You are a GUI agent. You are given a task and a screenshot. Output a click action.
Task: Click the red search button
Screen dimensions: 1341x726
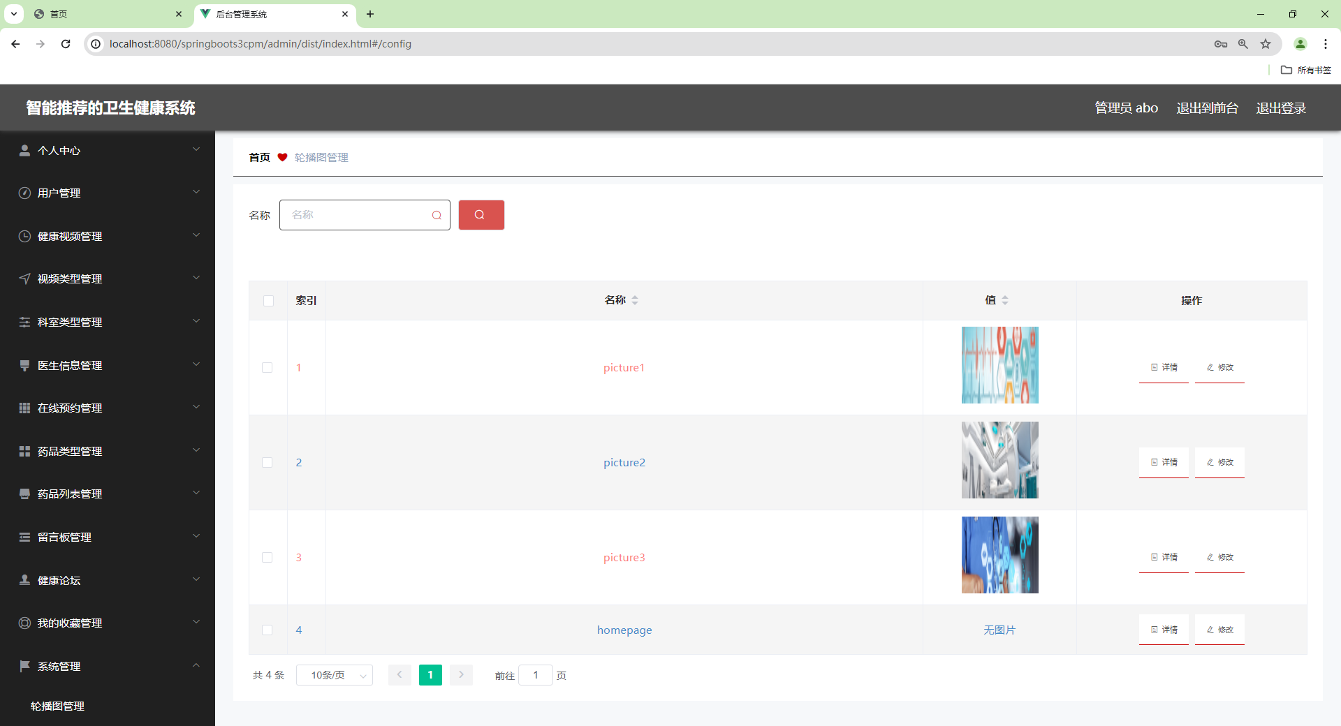[x=481, y=215]
